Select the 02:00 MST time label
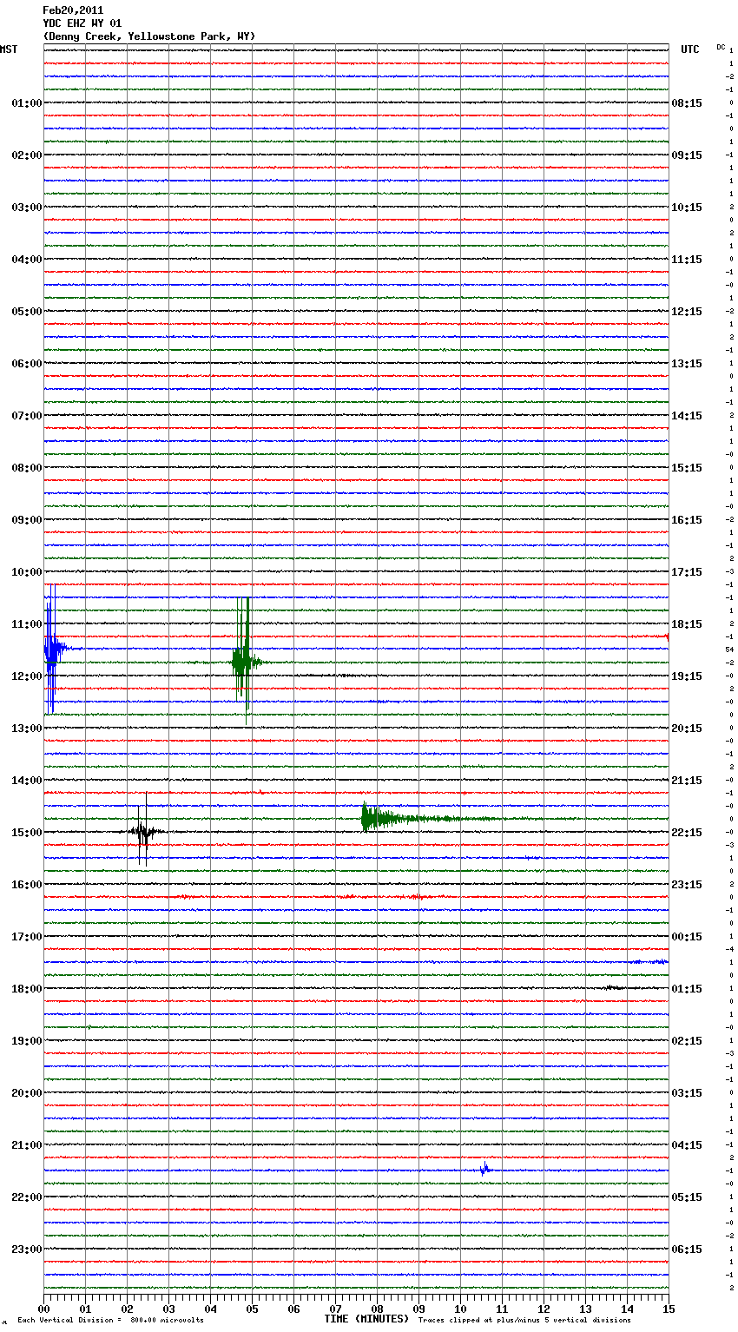 click(27, 155)
